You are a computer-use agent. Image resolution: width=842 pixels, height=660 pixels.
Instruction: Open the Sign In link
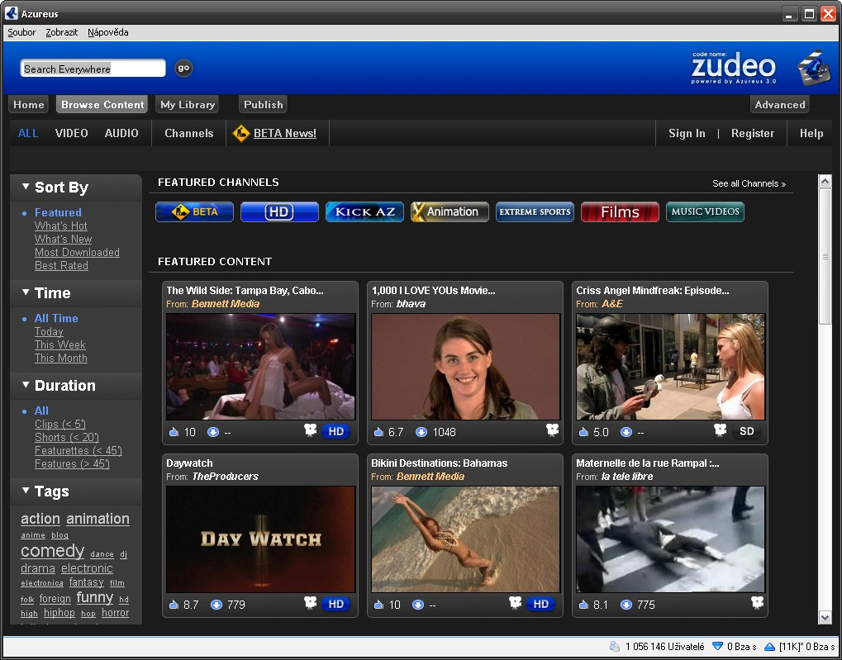pos(687,133)
